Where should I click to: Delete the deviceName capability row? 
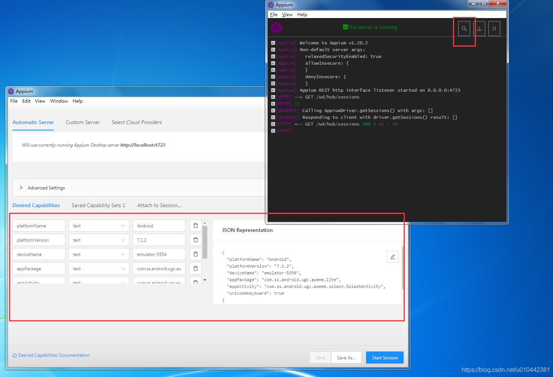point(196,254)
